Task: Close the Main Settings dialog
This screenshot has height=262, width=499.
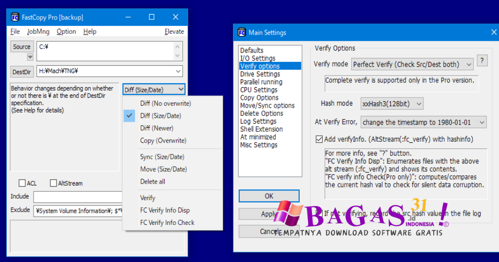Action: (494, 32)
